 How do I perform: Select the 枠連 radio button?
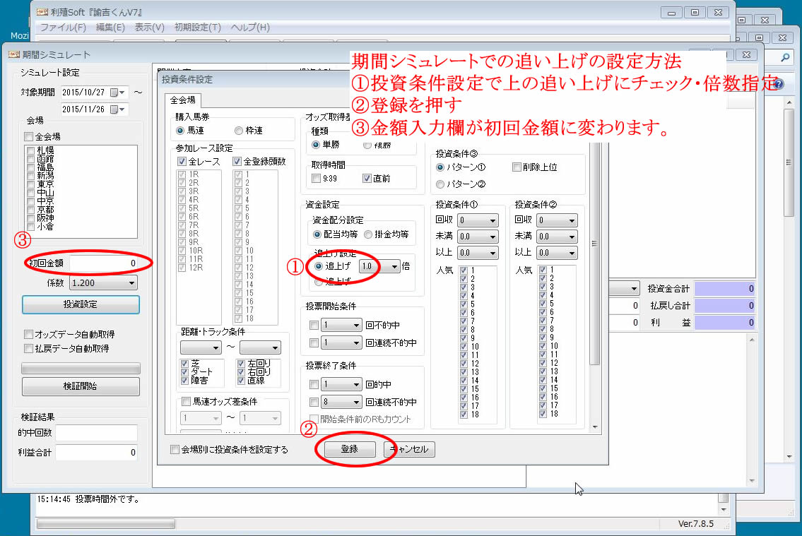(239, 130)
